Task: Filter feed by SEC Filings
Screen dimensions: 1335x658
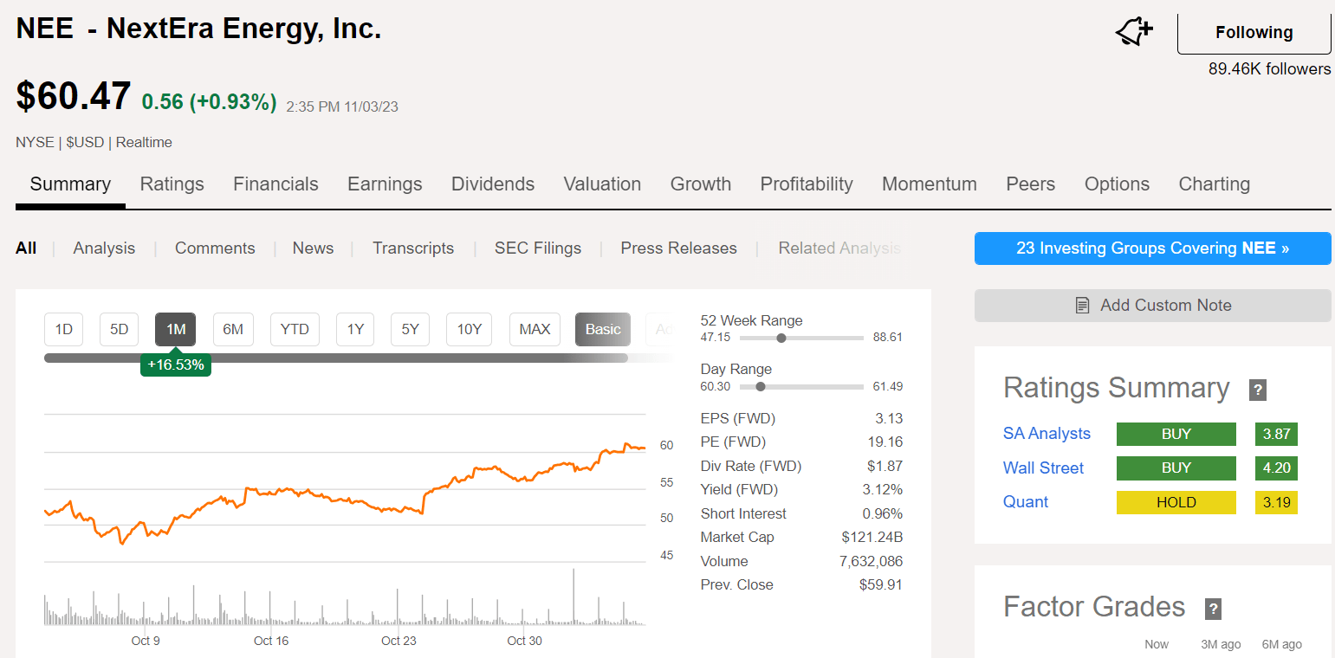Action: [x=538, y=248]
